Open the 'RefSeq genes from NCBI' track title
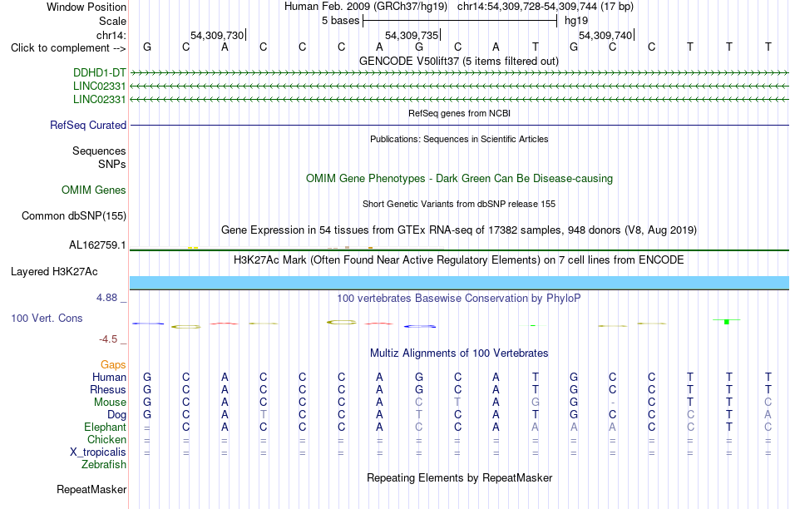 tap(459, 113)
